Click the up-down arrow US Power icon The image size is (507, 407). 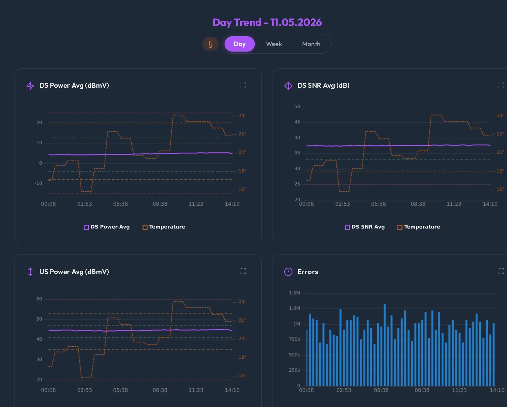(30, 272)
